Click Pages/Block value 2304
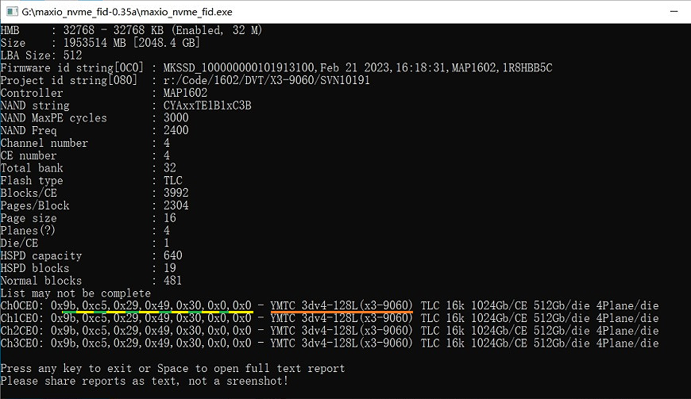Viewport: 691px width, 399px height. pyautogui.click(x=176, y=206)
